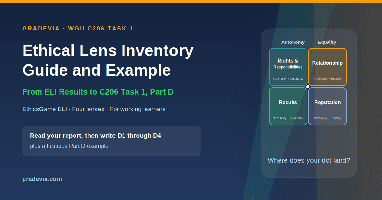This screenshot has width=382, height=200.
Task: Click the white dot at the quadrant center
Action: coord(308,87)
